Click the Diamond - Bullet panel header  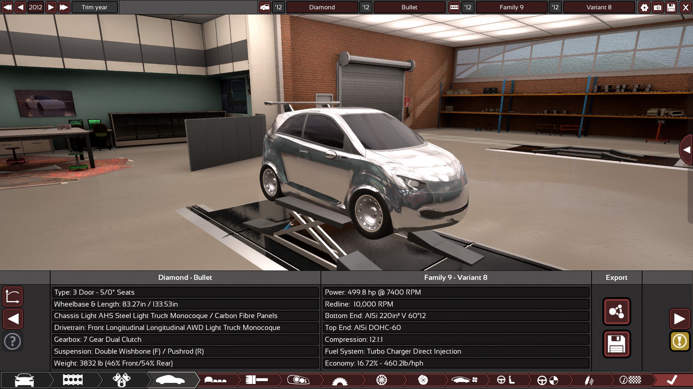coord(185,277)
